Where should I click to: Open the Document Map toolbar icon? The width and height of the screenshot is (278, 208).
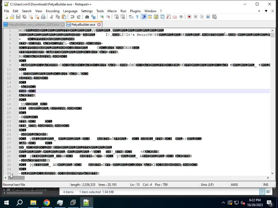click(x=156, y=17)
